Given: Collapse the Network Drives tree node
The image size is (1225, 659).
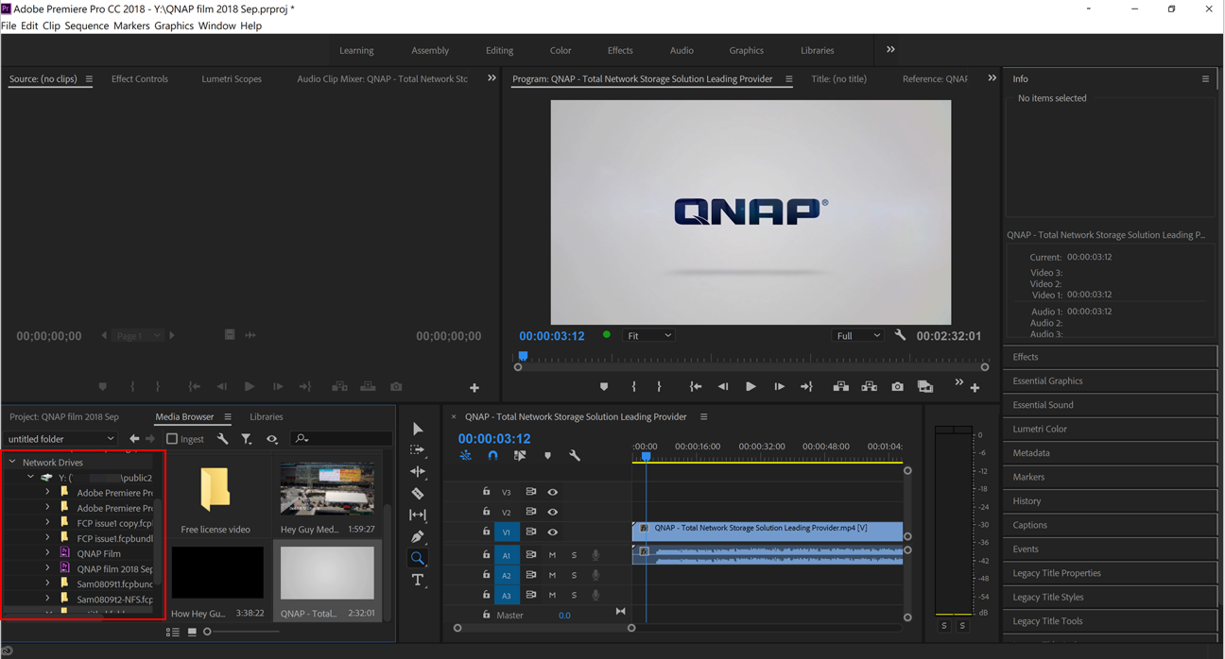Looking at the screenshot, I should [12, 463].
